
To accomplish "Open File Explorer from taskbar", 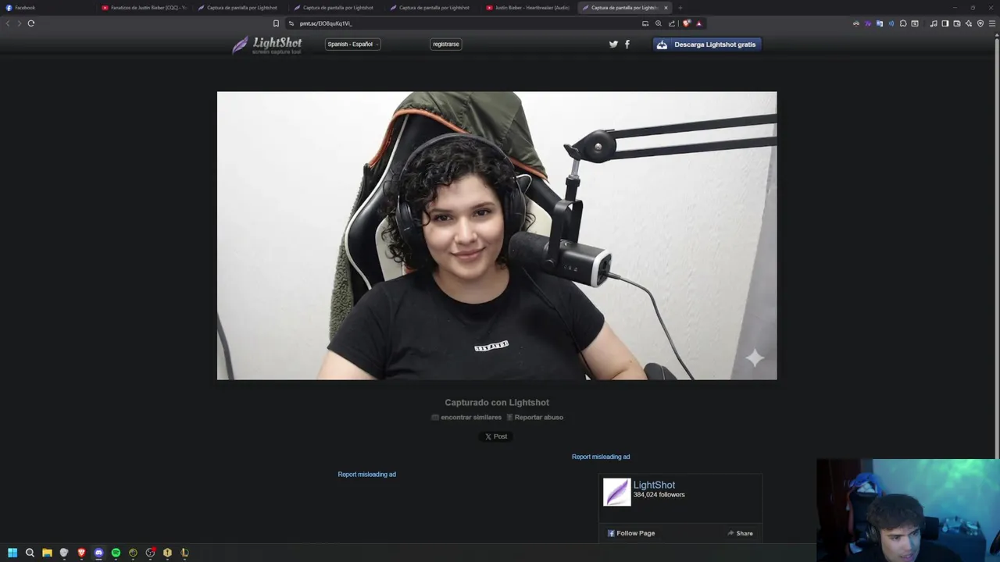I will 47,553.
